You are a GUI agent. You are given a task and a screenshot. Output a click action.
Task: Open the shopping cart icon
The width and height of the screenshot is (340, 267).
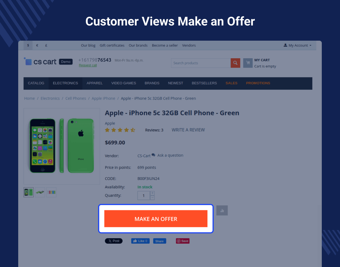click(248, 63)
